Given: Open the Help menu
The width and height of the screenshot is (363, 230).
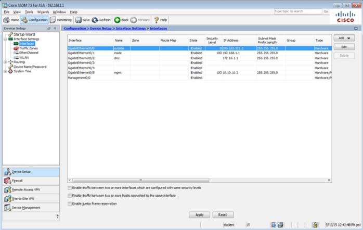Looking at the screenshot, I should (x=74, y=12).
